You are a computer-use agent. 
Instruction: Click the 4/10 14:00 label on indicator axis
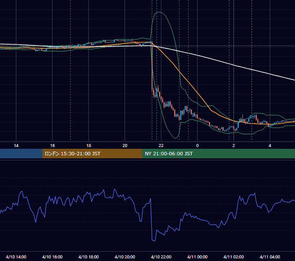16,257
